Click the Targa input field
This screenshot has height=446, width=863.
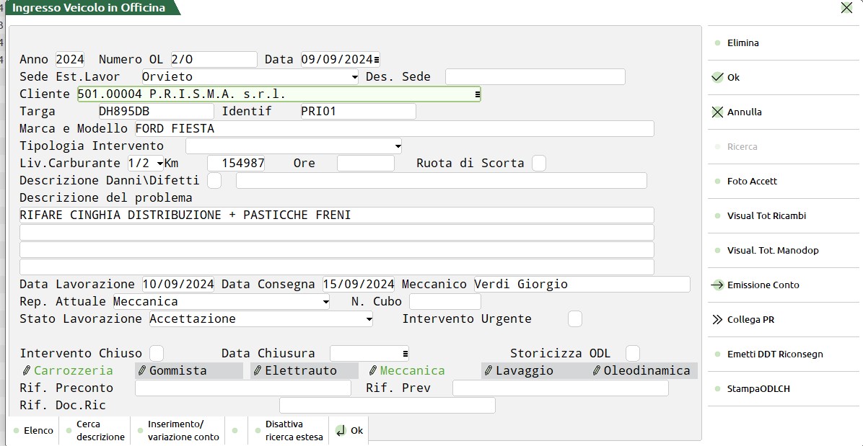pyautogui.click(x=156, y=111)
